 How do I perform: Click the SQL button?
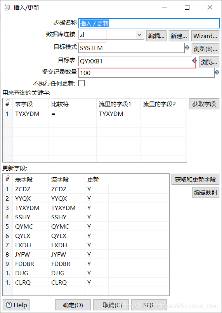149,305
